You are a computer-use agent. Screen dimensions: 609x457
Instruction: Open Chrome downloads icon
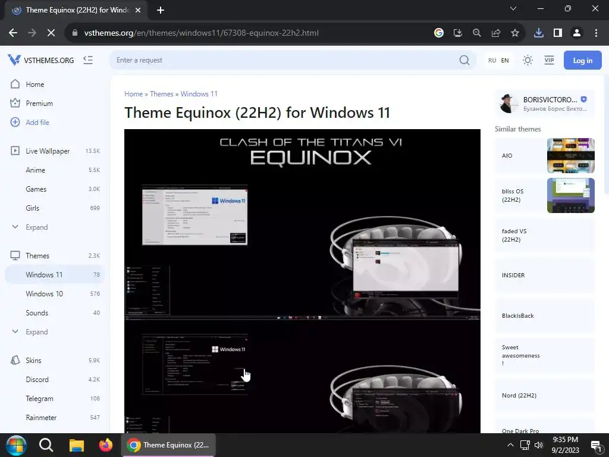pyautogui.click(x=539, y=33)
